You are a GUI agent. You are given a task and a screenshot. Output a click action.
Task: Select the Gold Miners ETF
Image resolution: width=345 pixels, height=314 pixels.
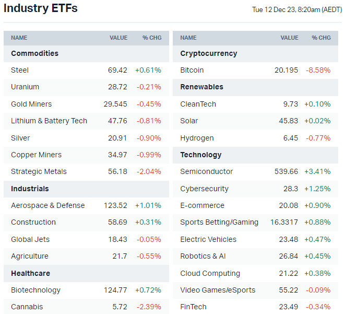pyautogui.click(x=31, y=104)
